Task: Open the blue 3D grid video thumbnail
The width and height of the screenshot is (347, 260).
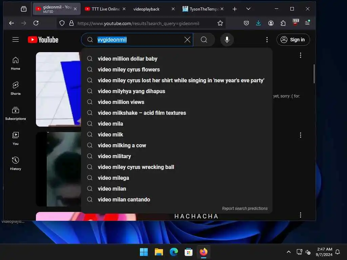Action: click(x=58, y=89)
